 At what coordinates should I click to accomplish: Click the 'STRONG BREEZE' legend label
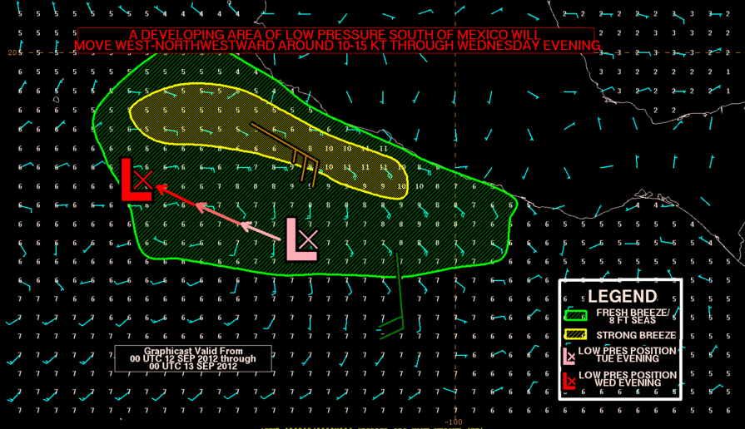point(636,335)
